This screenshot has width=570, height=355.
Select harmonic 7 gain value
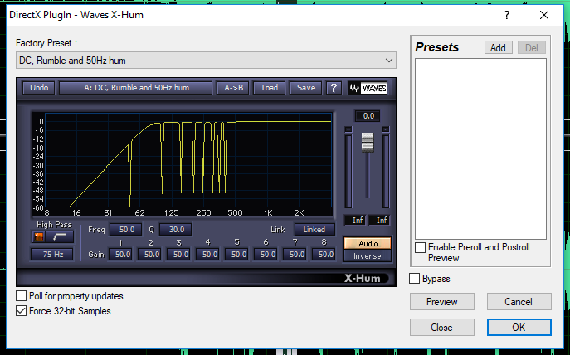[x=295, y=255]
